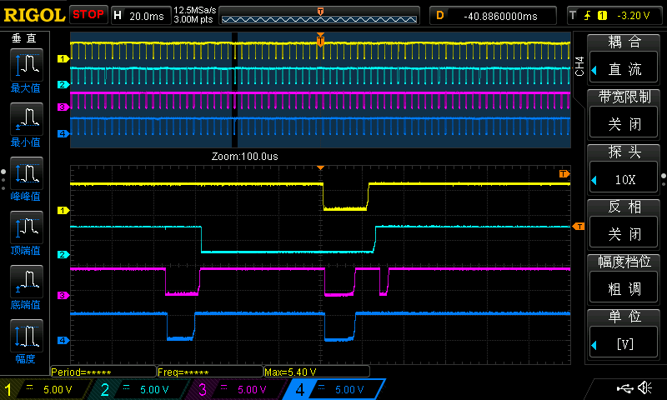Click the channel 1 marker in zoomed view
667x400 pixels.
[63, 210]
